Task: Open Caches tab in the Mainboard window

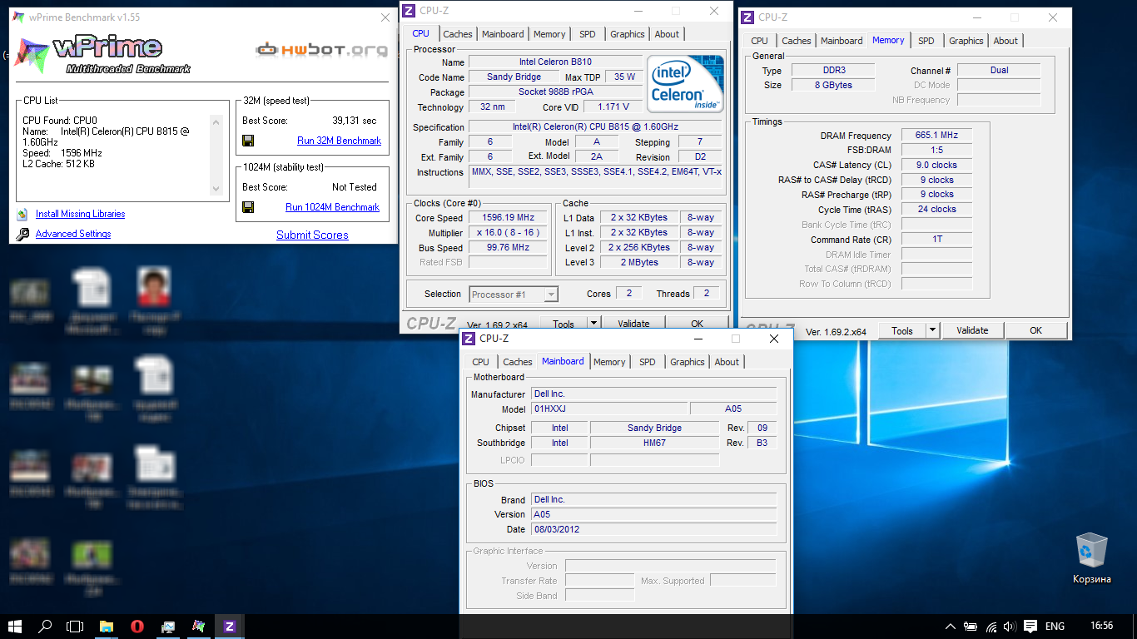Action: 518,362
